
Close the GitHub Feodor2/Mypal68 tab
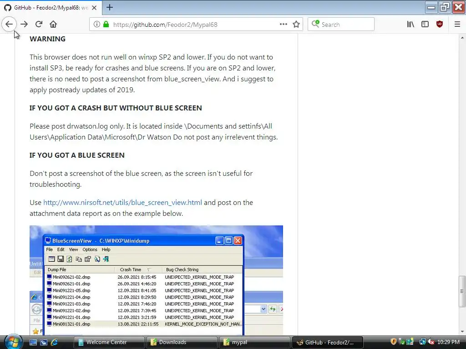(x=94, y=8)
